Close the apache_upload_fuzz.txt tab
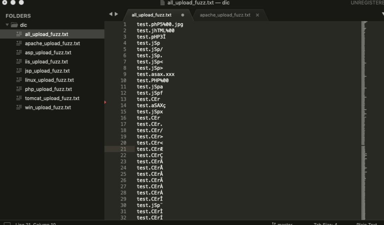 pyautogui.click(x=257, y=15)
